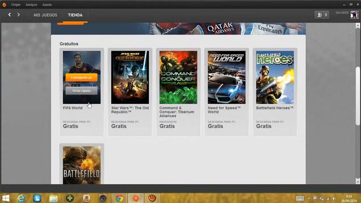
Task: Click the vertical scrollbar thumb
Action: click(x=358, y=96)
